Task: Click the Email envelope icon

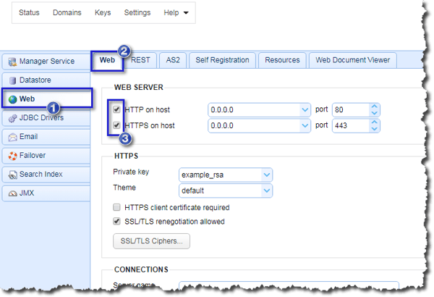Action: tap(12, 137)
